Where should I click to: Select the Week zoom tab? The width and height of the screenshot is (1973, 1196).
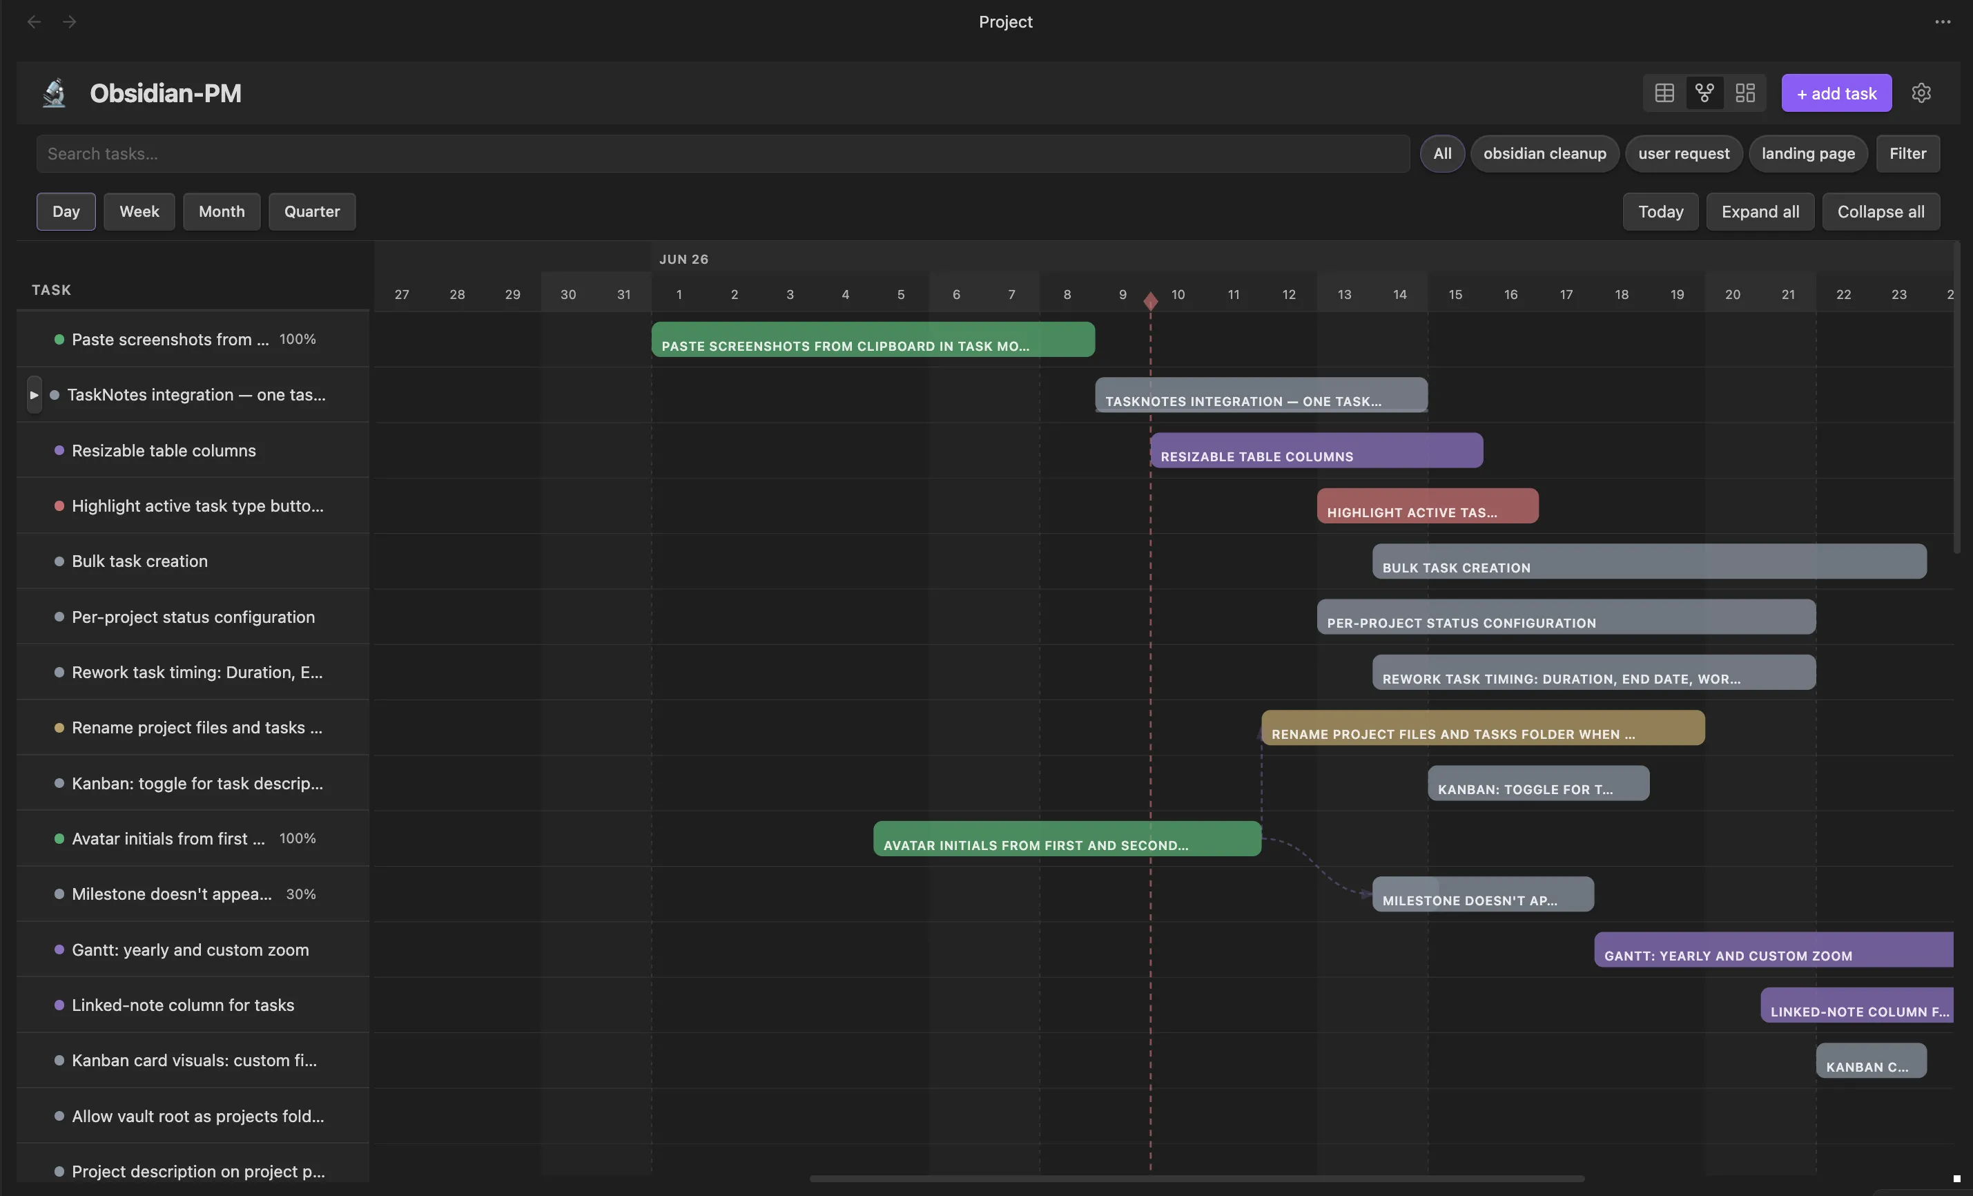pos(139,211)
